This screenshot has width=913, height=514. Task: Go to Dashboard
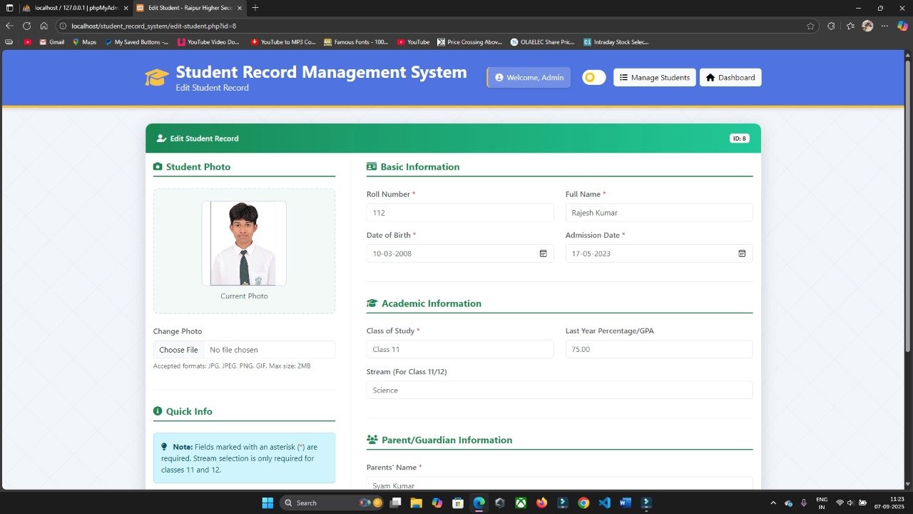click(730, 78)
